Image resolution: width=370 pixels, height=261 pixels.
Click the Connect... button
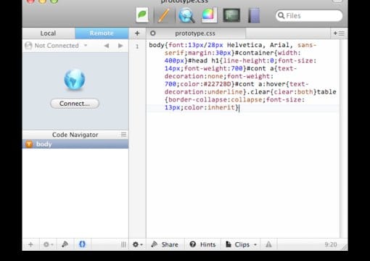tap(75, 104)
